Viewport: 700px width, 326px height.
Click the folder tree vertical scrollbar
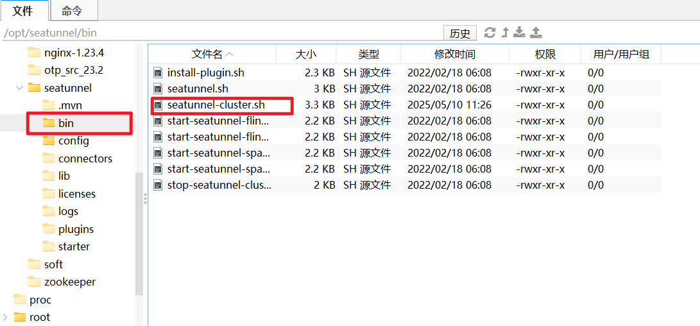(x=139, y=234)
